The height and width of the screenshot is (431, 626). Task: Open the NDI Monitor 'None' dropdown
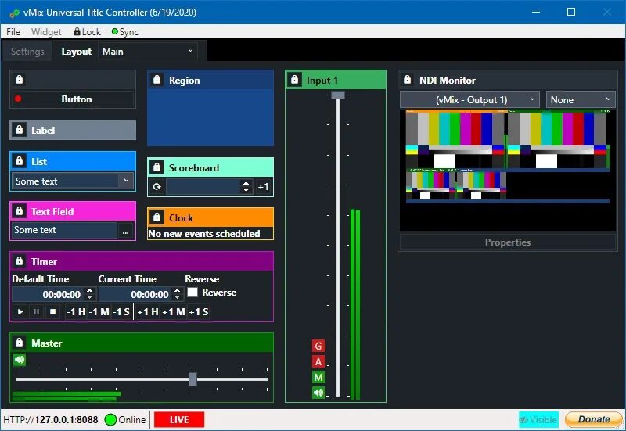click(x=581, y=100)
